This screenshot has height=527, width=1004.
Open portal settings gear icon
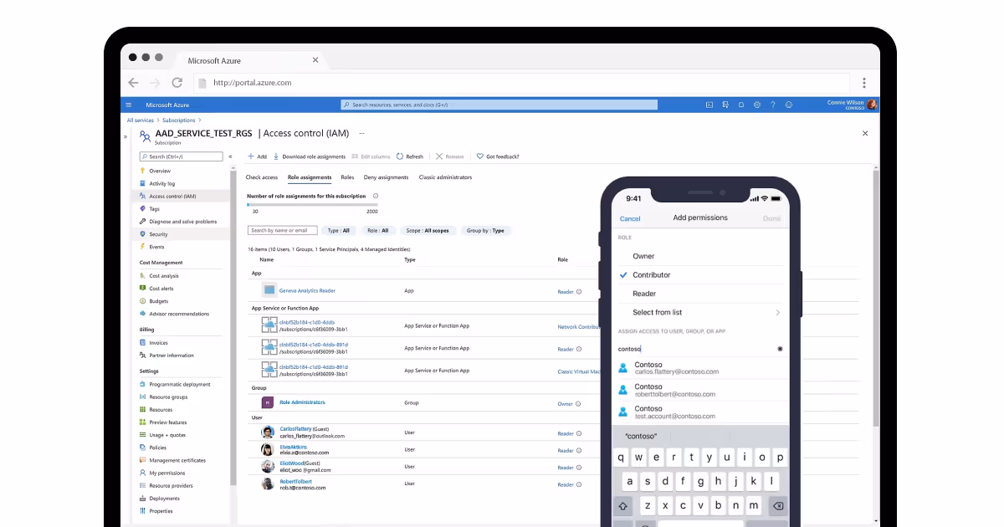point(756,105)
